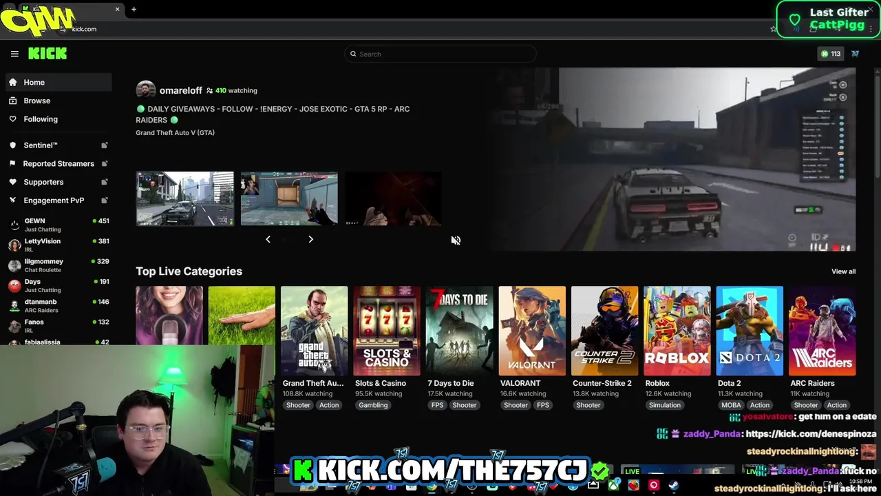
Task: Open the ARC Raiders category card
Action: pos(822,331)
